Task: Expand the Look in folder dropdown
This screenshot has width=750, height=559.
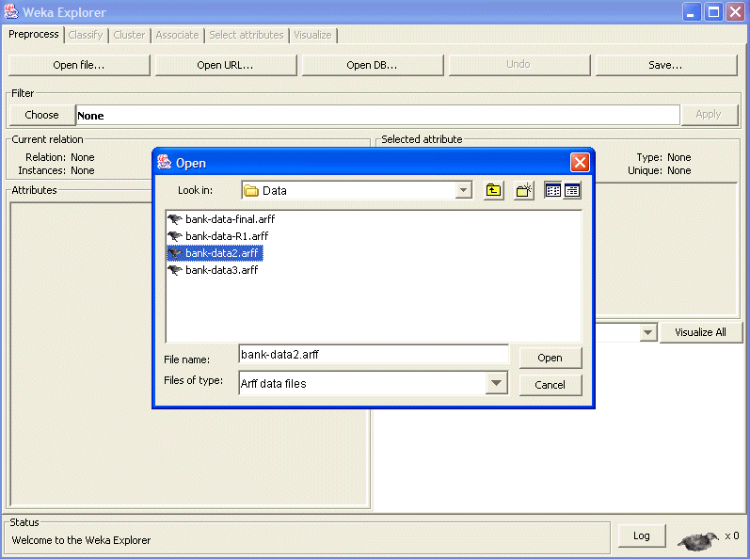Action: pos(463,190)
